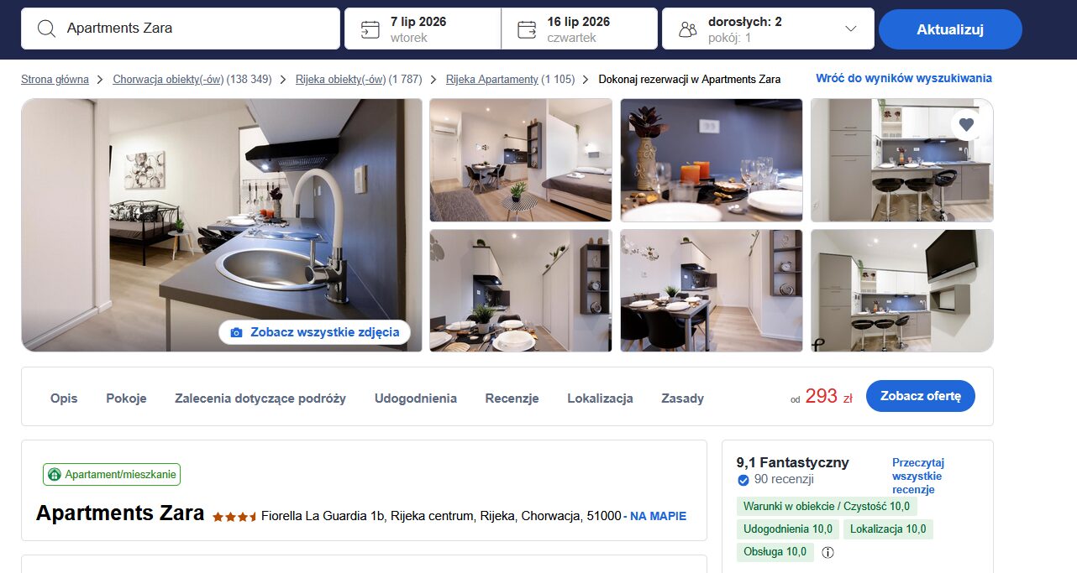Click the green Apartament/mieszkanie house icon
The width and height of the screenshot is (1077, 573).
tap(55, 475)
